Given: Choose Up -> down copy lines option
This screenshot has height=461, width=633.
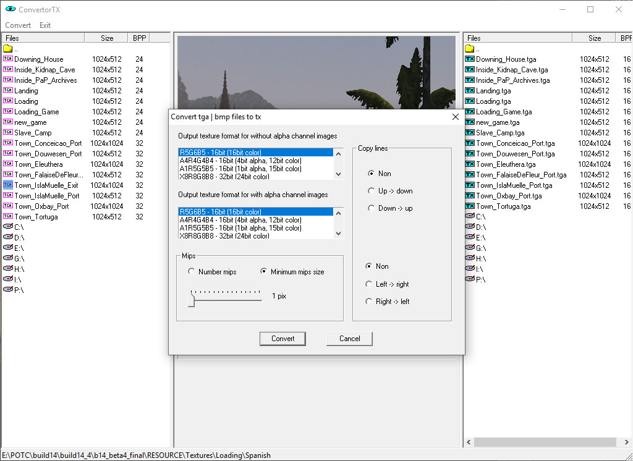Looking at the screenshot, I should tap(371, 191).
